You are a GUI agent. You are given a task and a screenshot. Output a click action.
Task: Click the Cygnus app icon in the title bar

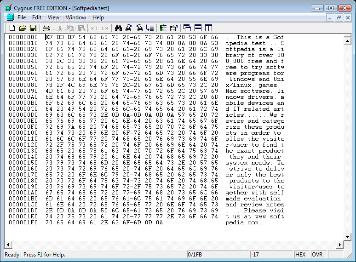click(8, 8)
